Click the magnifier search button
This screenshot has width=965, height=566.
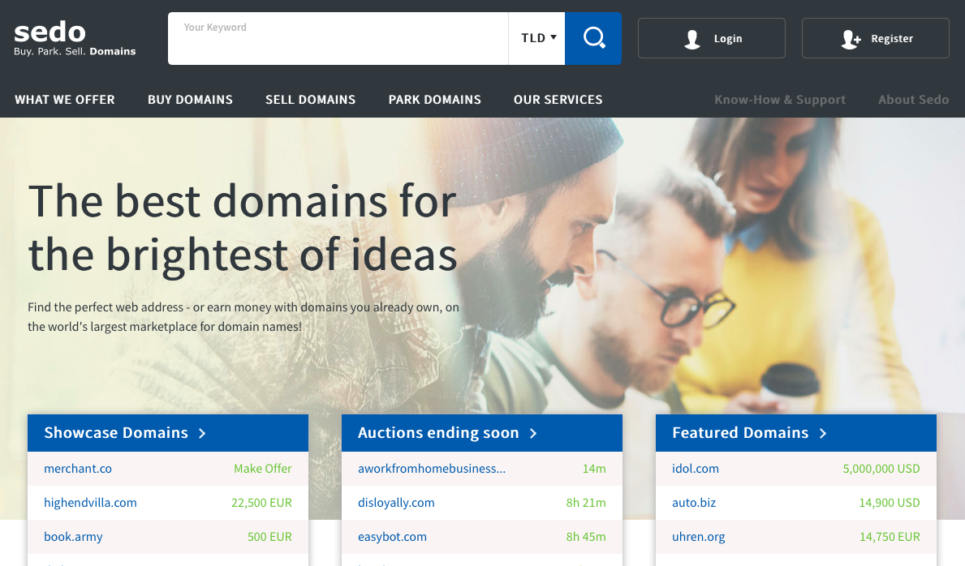(x=593, y=38)
